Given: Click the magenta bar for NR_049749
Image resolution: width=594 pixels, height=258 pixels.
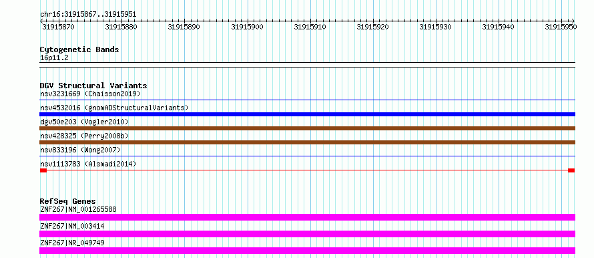Looking at the screenshot, I should click(307, 251).
